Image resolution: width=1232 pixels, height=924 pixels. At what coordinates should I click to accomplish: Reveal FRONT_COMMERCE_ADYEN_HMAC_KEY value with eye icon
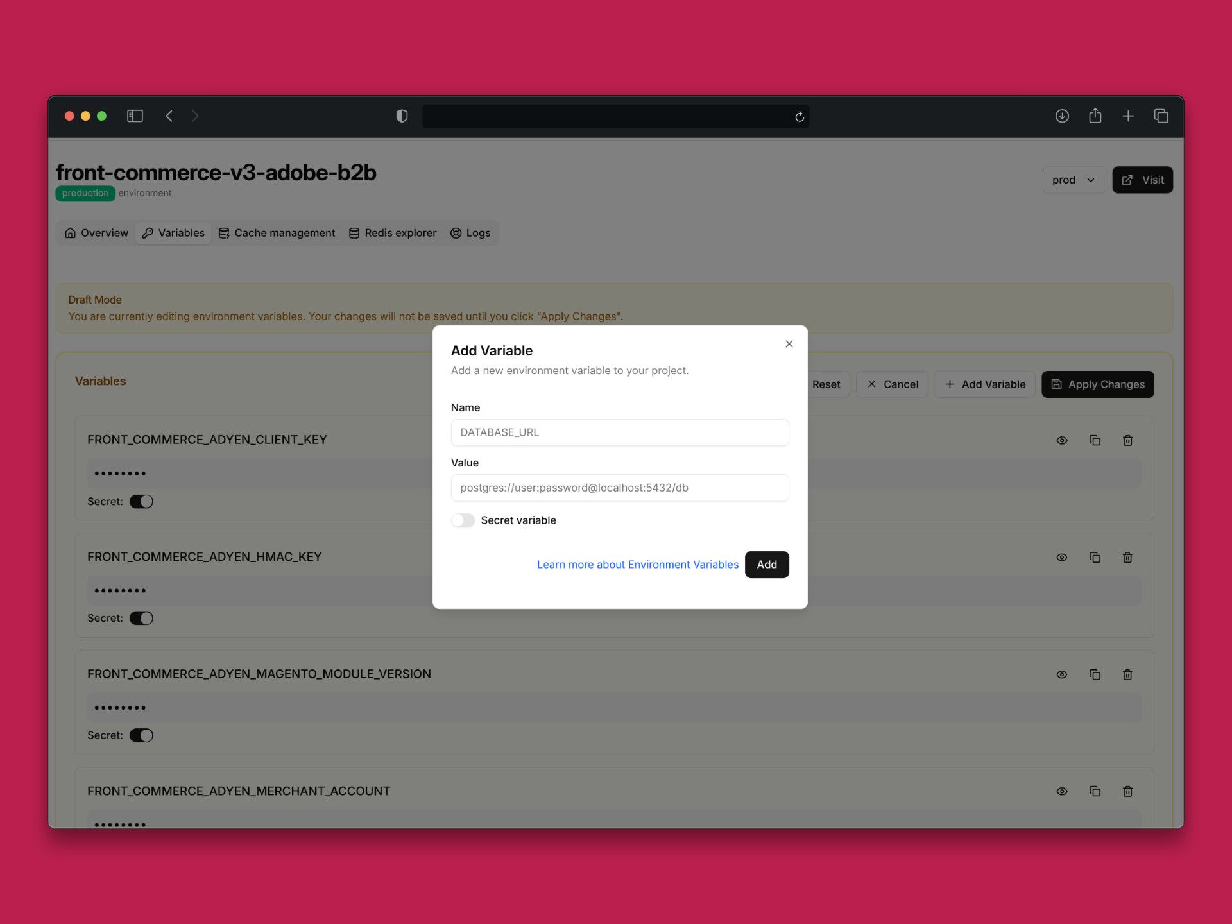[1062, 558]
